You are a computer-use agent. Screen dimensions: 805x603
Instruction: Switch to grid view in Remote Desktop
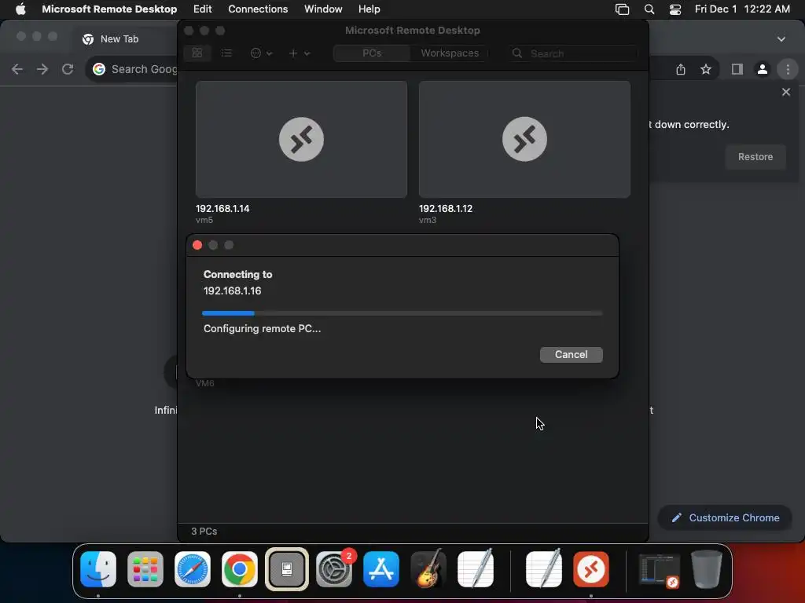click(197, 53)
